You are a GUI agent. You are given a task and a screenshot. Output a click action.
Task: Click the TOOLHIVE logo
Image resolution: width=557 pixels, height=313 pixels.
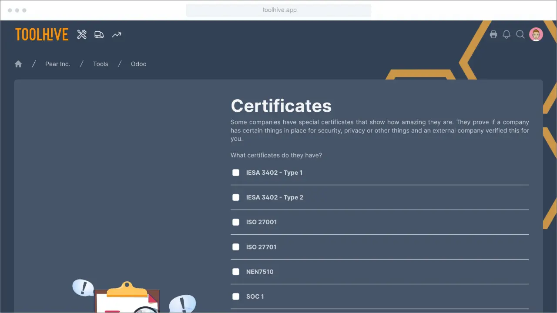(x=41, y=34)
